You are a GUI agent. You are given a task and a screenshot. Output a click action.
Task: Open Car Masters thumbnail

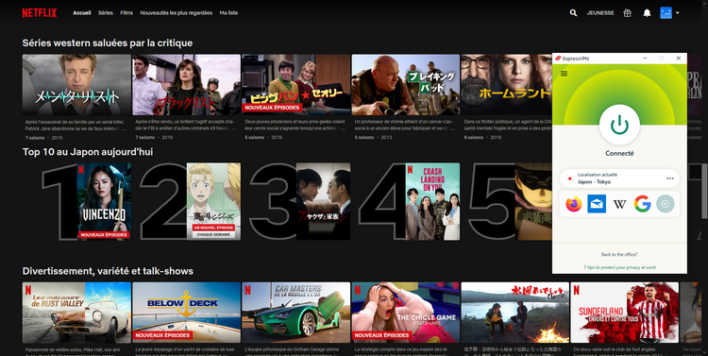[295, 313]
